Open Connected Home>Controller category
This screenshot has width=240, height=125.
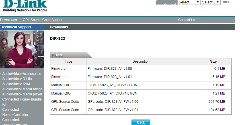coord(15,112)
